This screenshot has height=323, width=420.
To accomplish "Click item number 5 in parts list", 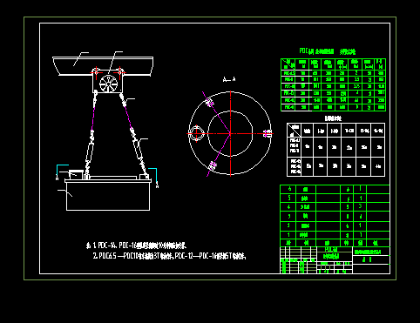I will 289,198.
